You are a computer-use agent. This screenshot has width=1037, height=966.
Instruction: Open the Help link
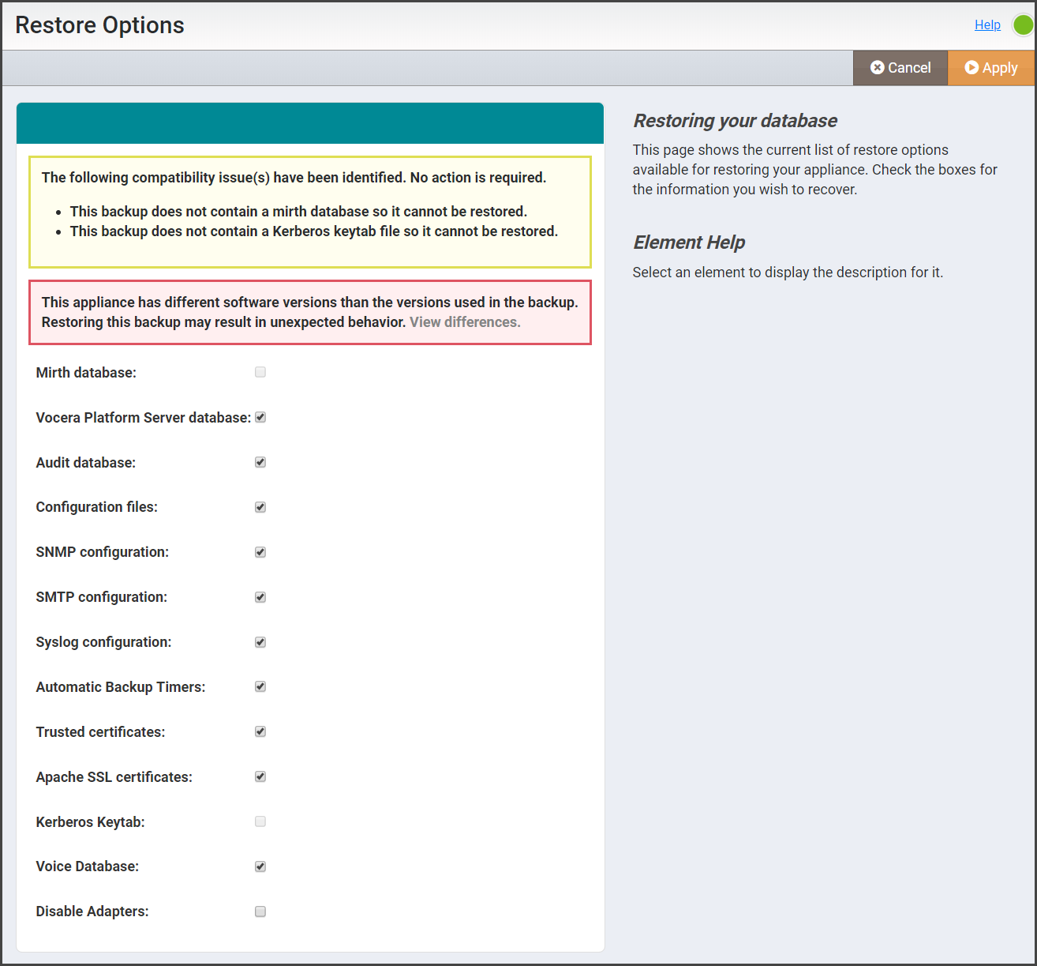tap(987, 24)
